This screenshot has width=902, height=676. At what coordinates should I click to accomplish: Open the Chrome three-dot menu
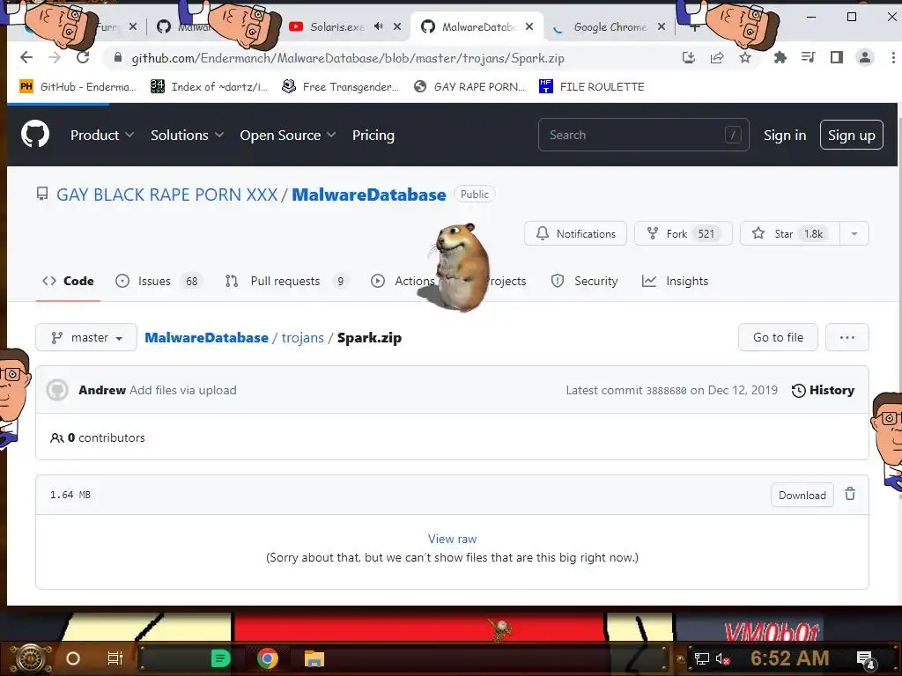[x=893, y=57]
